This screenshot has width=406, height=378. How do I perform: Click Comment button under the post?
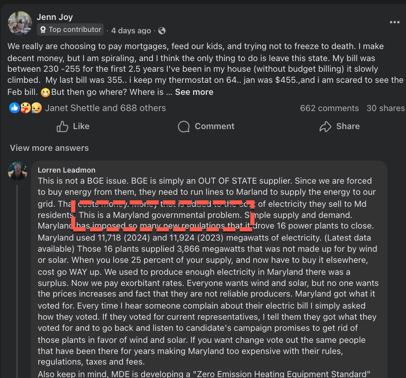point(206,126)
